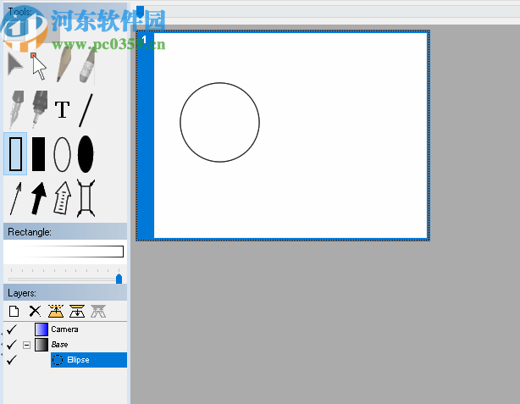Click the Camera layer thumbnail
520x404 pixels.
[41, 329]
